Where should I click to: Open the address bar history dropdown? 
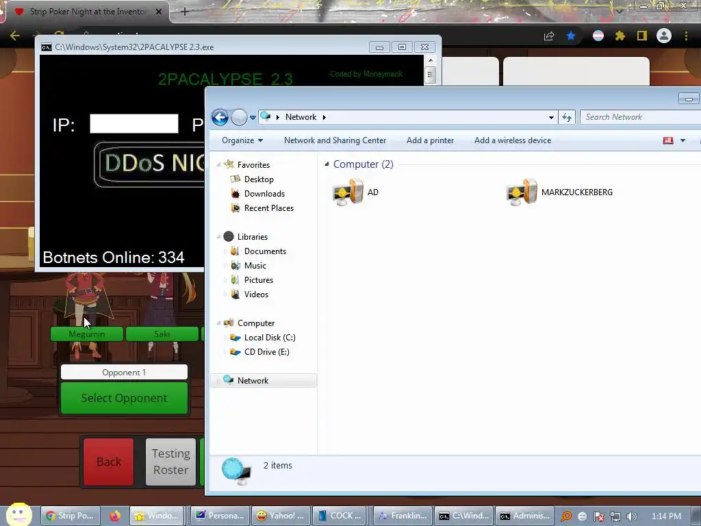551,118
